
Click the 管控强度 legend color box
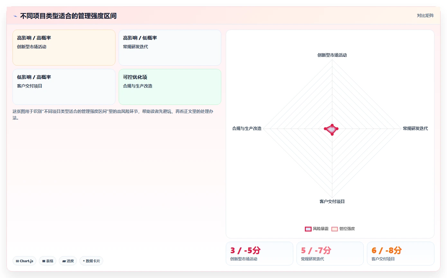pyautogui.click(x=334, y=229)
